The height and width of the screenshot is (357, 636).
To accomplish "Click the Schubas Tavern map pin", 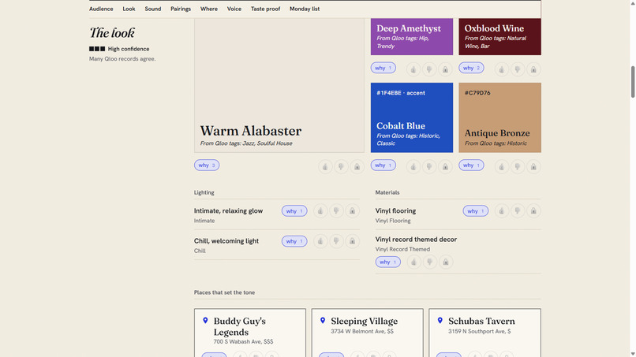I will [440, 321].
